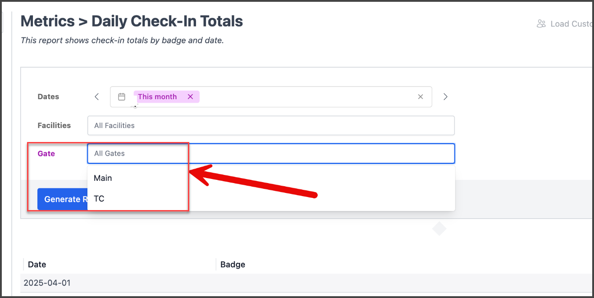Click the Load Custom users icon
Viewport: 594px width, 298px height.
click(541, 24)
